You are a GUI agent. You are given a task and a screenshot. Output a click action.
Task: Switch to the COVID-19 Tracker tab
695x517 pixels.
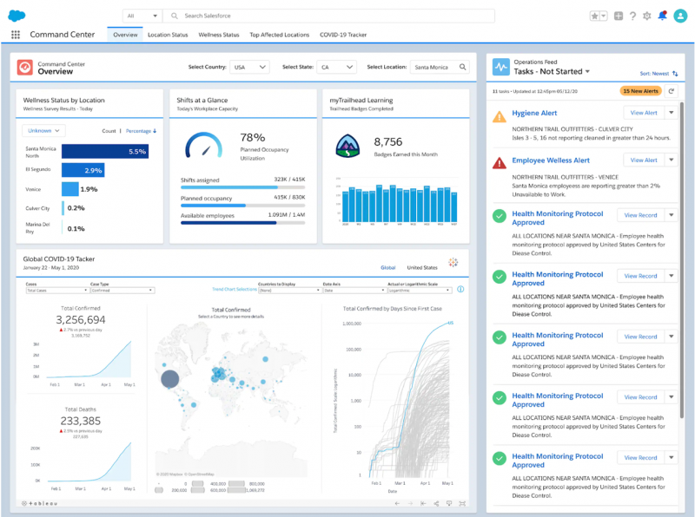(x=342, y=35)
